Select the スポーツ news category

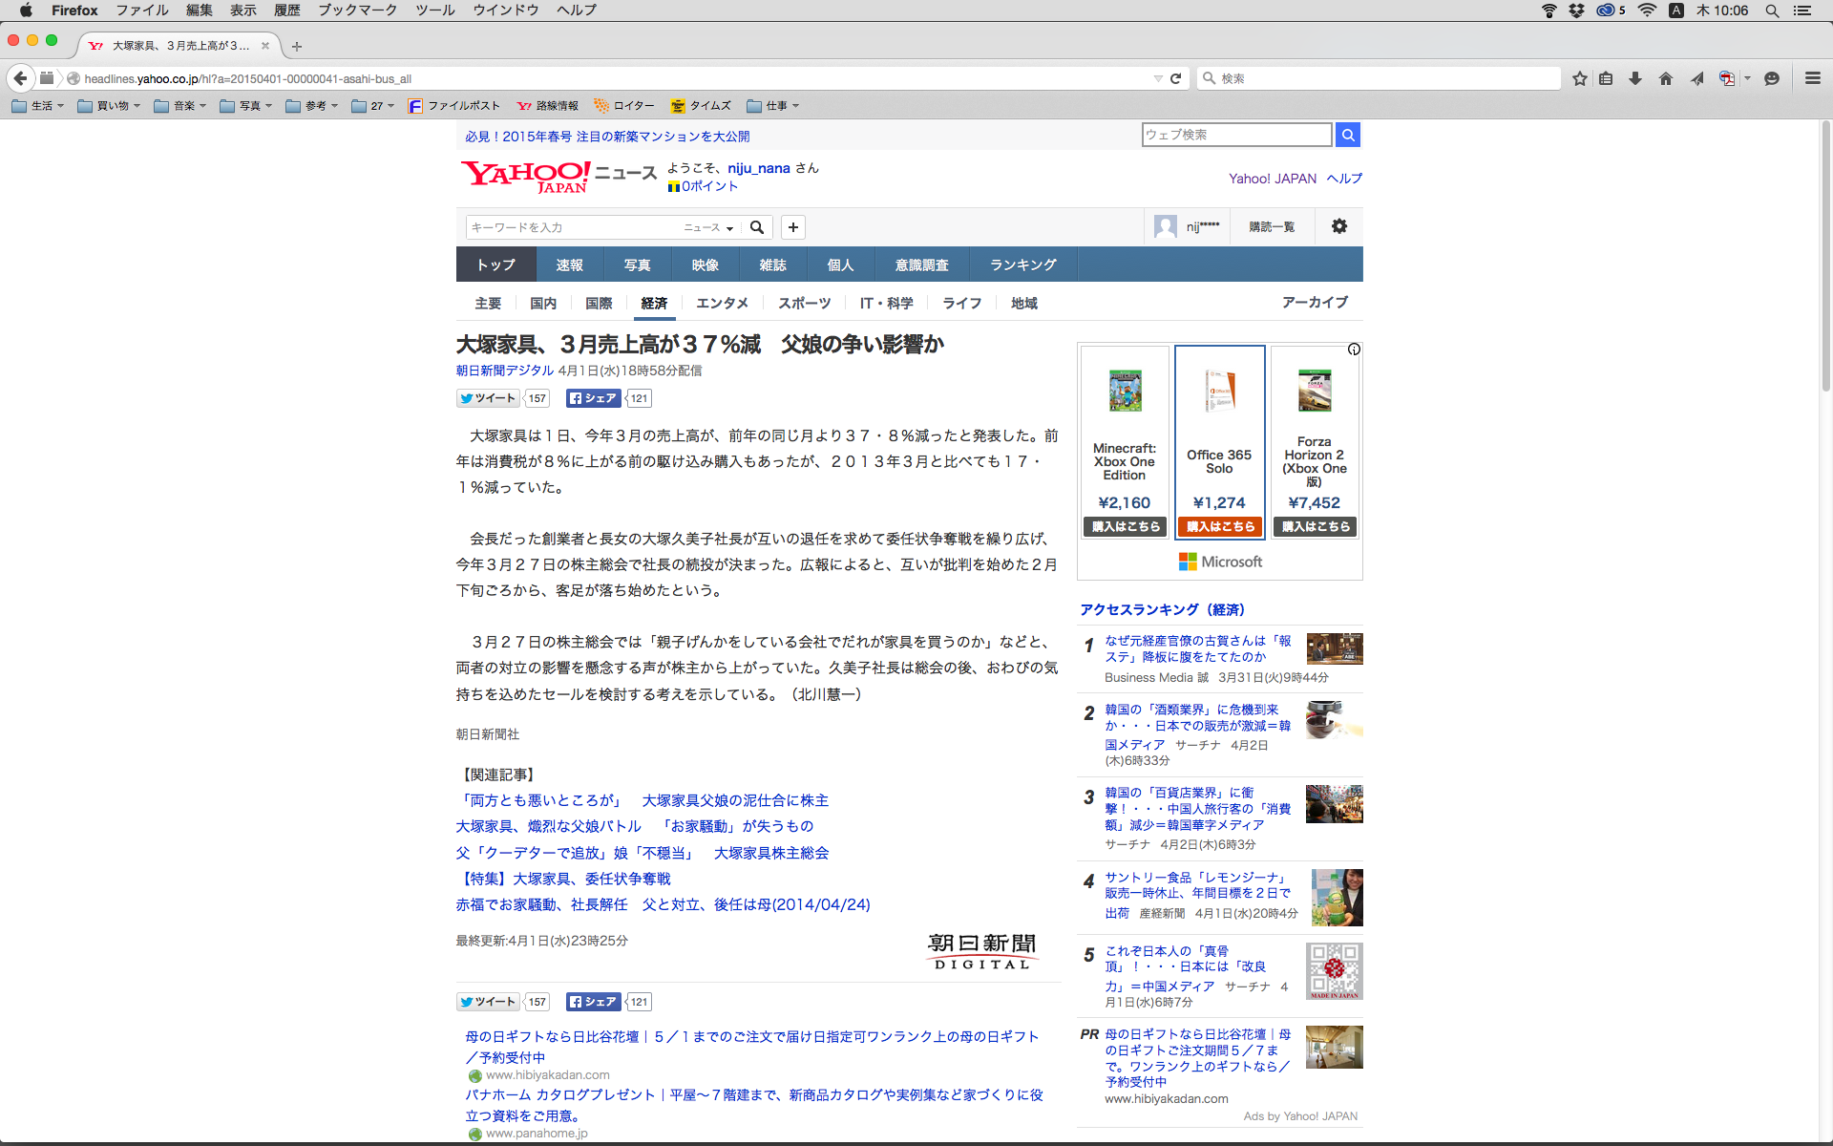pos(804,303)
